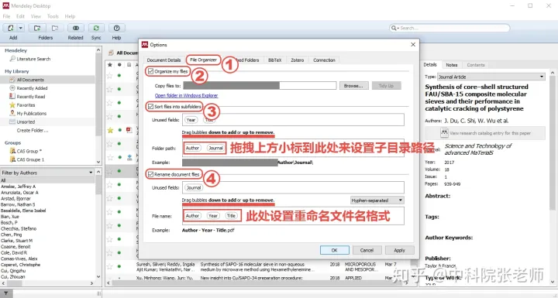The width and height of the screenshot is (558, 298).
Task: Click the search magnifier icon
Action: click(x=394, y=28)
